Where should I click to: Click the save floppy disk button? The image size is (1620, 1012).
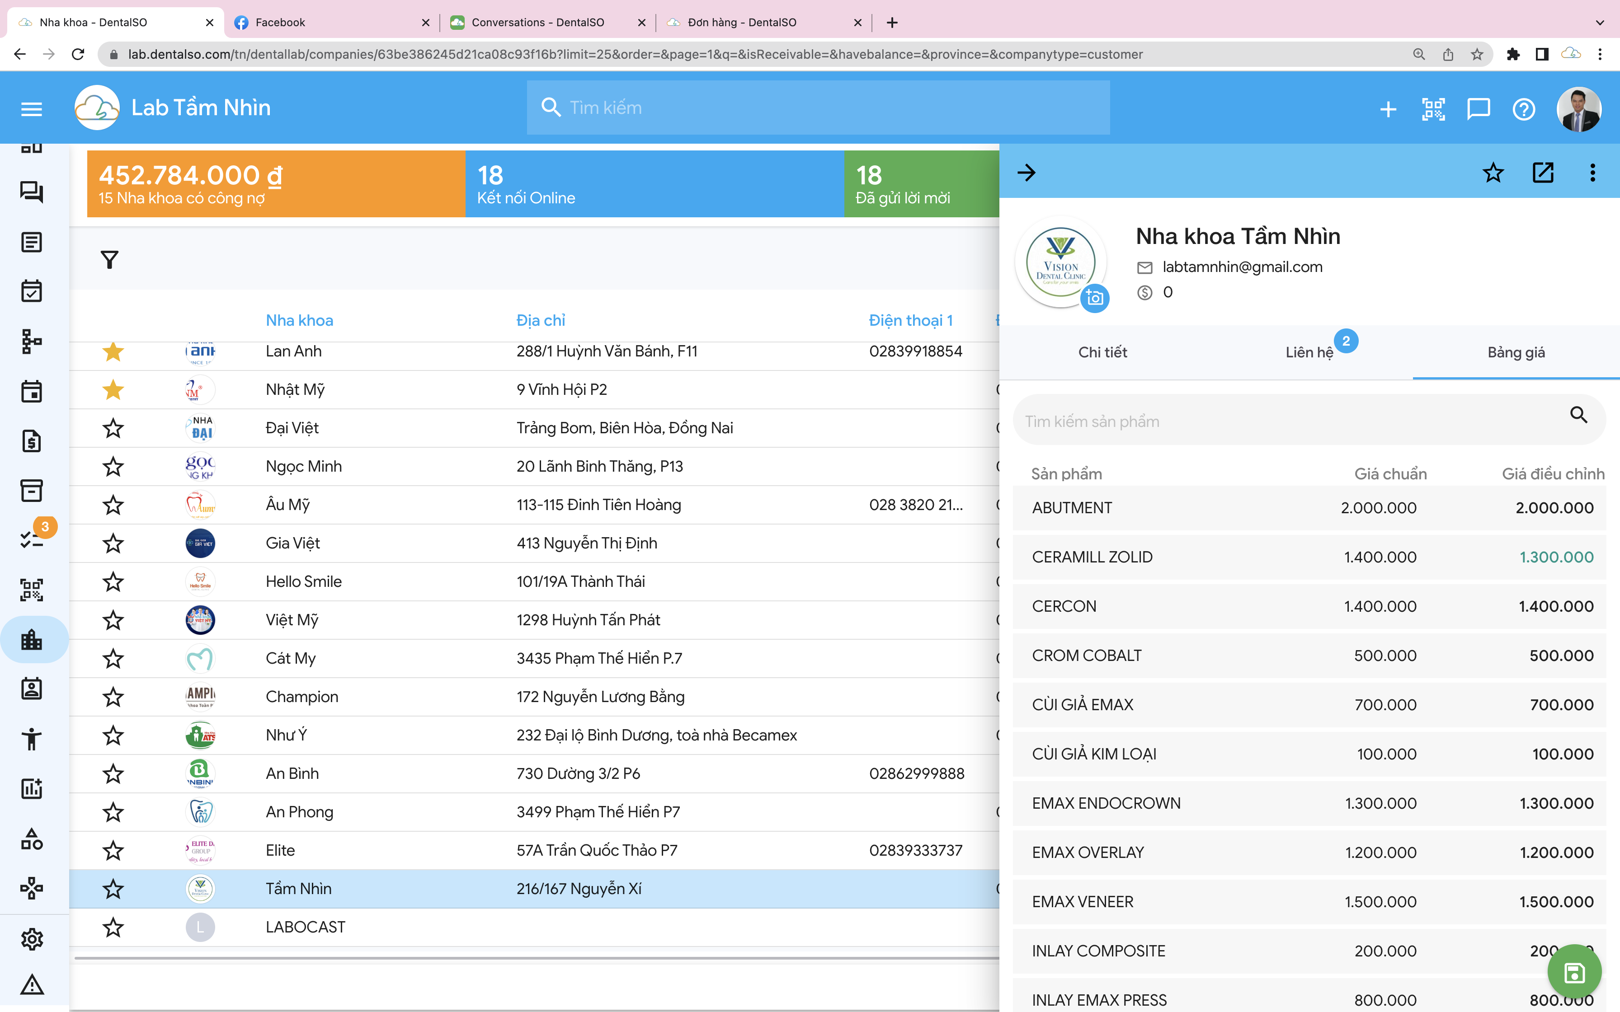click(x=1574, y=973)
